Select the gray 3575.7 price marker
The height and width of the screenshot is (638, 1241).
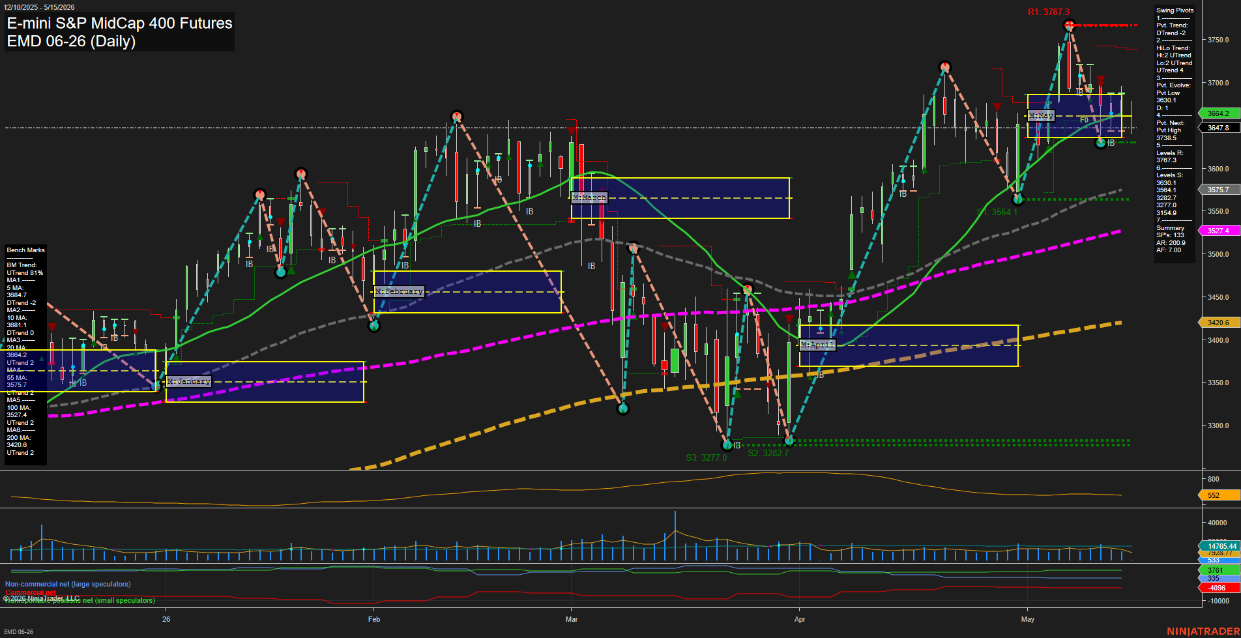click(1219, 190)
